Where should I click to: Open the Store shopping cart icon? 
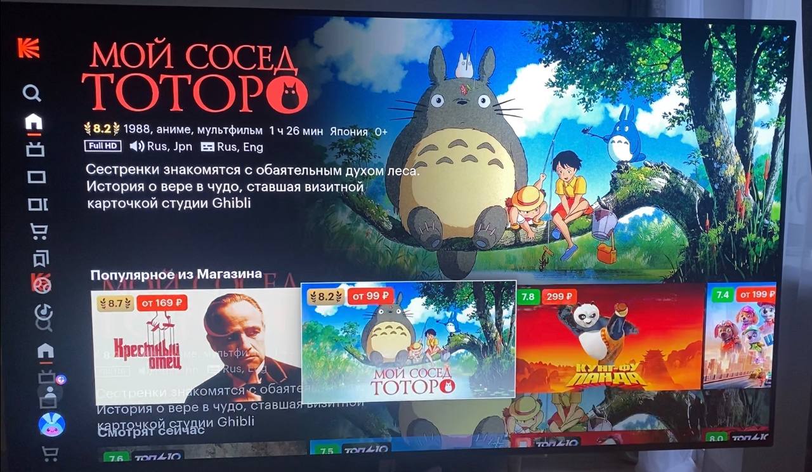pos(39,231)
